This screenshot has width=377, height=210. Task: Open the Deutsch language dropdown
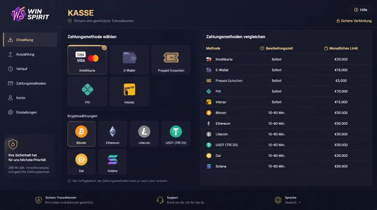click(x=293, y=203)
